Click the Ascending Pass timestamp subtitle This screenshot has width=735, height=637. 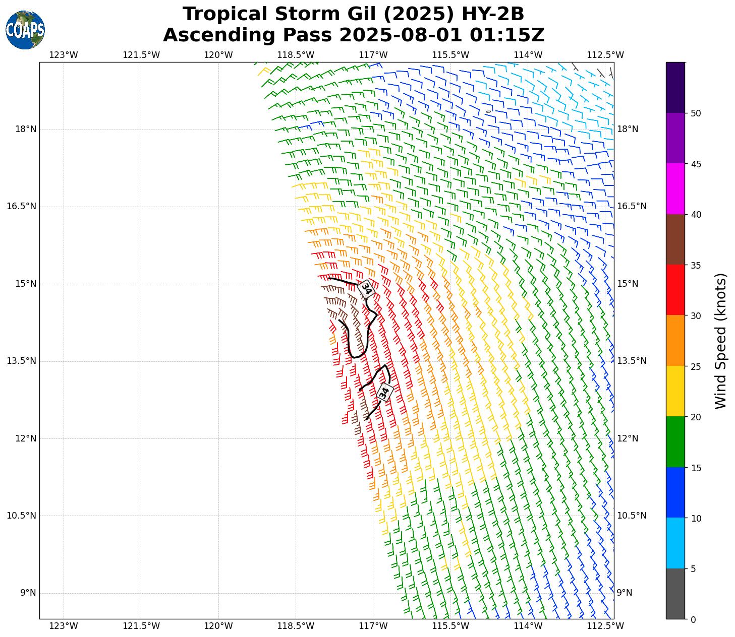click(353, 35)
